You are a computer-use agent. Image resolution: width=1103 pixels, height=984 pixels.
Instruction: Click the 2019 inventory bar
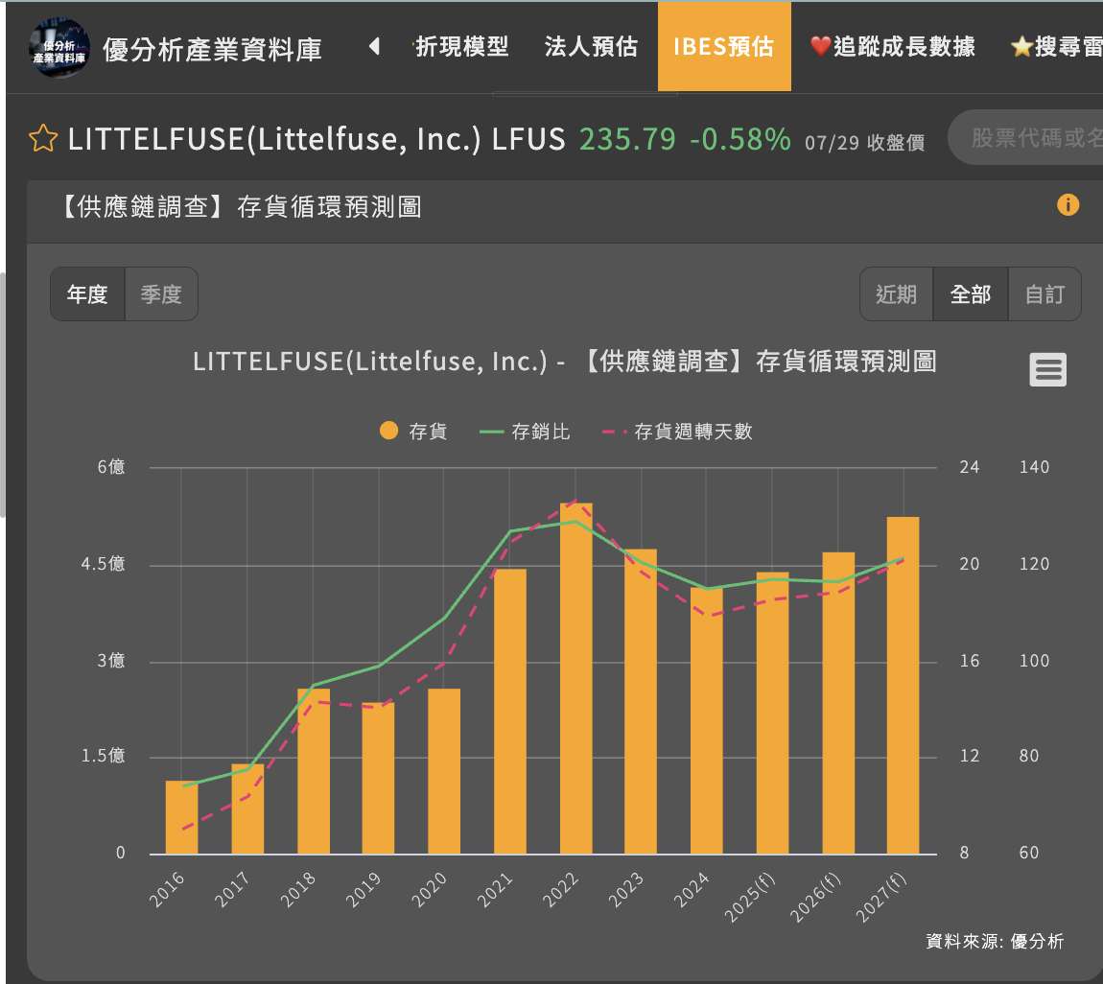point(379,778)
